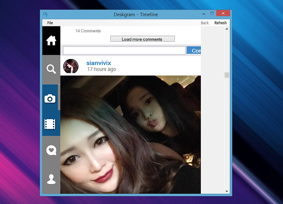The image size is (283, 204).
Task: Click the vertical scrollbar thumb
Action: pos(227,75)
